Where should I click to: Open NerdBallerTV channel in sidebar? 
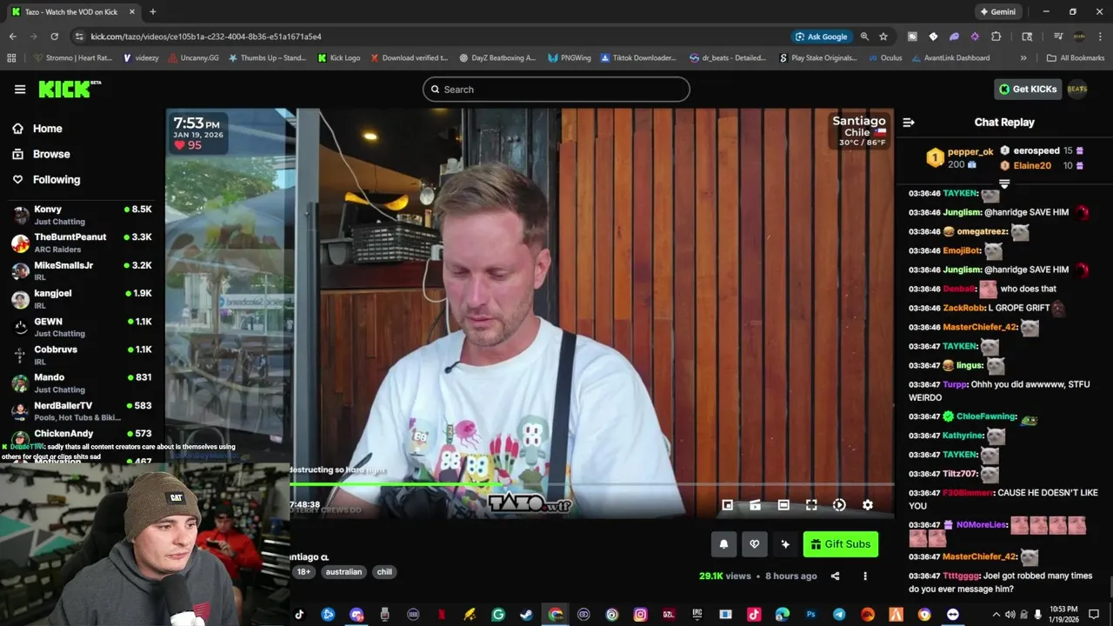tap(83, 410)
